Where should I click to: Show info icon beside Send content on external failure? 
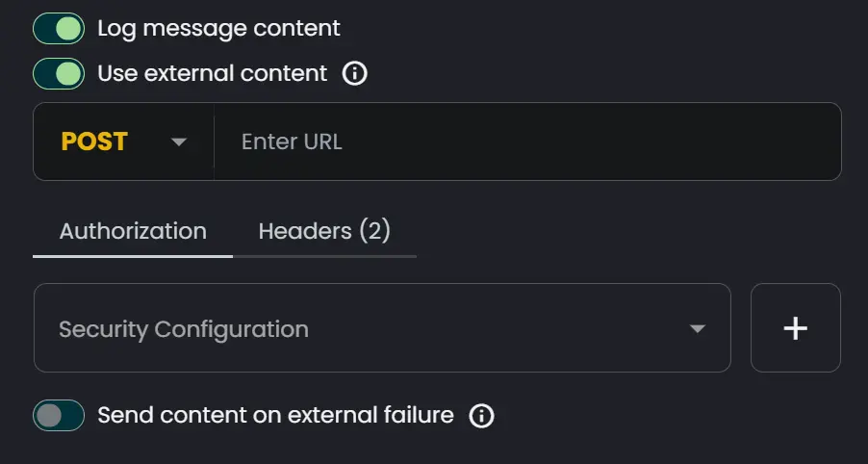pos(481,415)
